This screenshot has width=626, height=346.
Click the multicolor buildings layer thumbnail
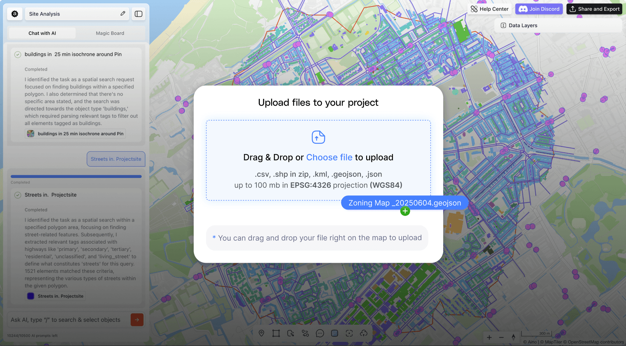click(x=31, y=133)
